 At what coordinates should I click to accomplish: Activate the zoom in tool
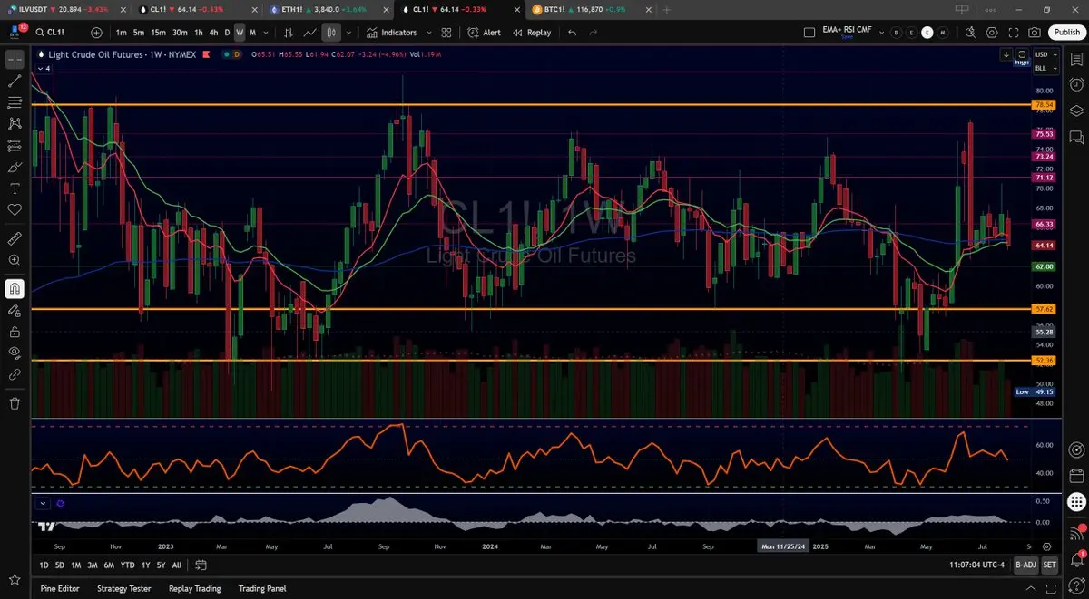coord(15,260)
